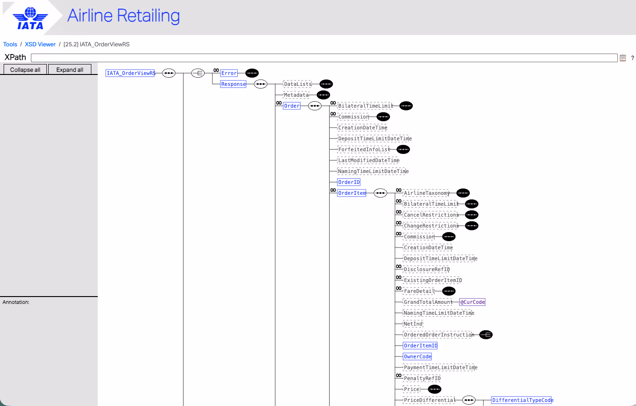Focus the XPath input field
The height and width of the screenshot is (406, 636).
(x=324, y=58)
